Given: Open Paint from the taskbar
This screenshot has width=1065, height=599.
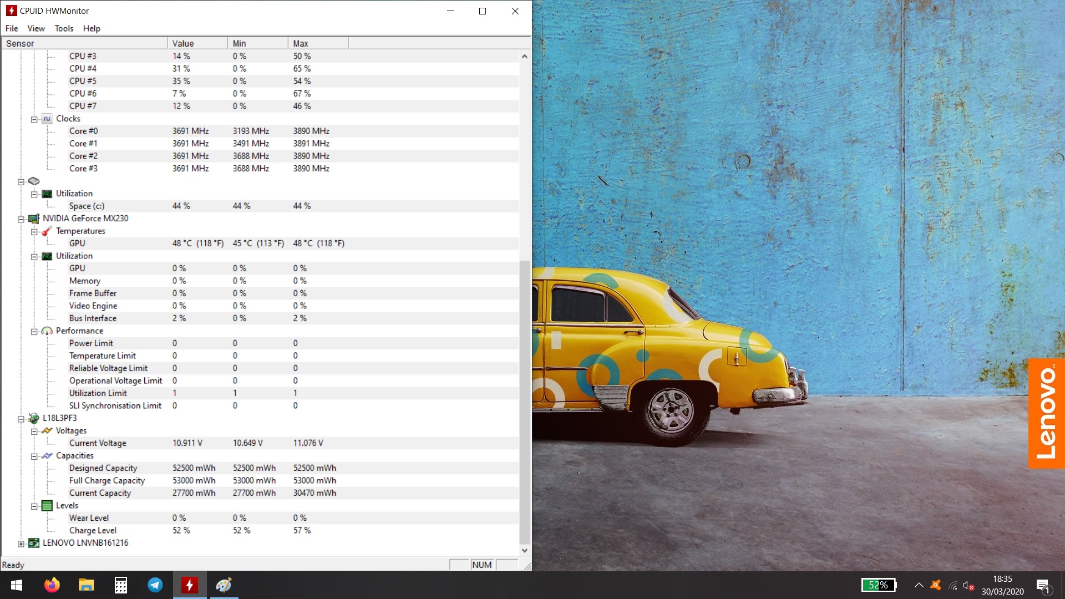Looking at the screenshot, I should (x=224, y=585).
